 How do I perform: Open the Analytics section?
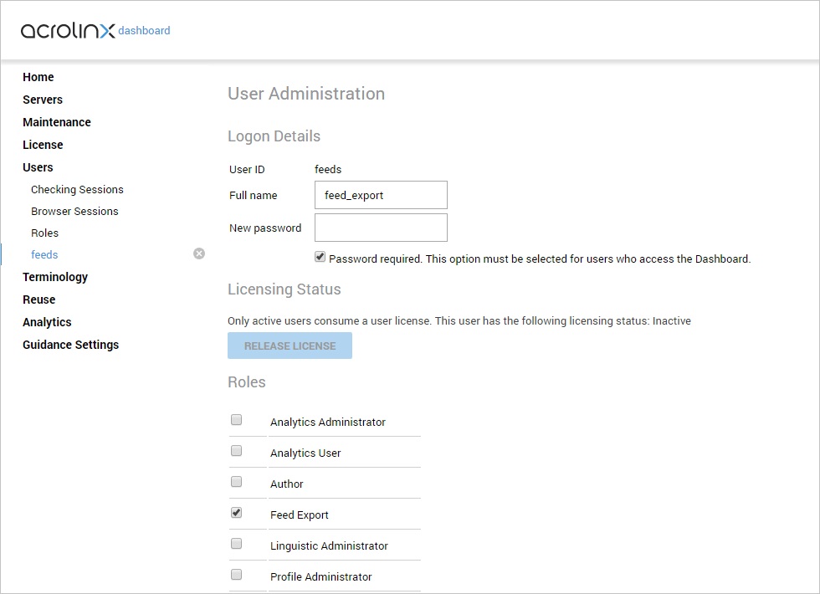(47, 322)
